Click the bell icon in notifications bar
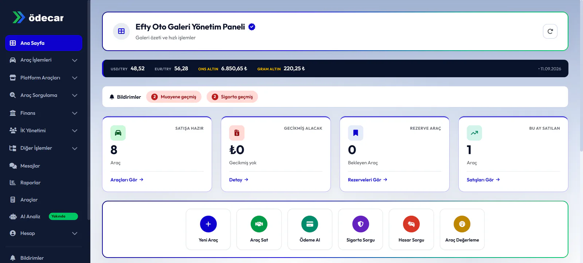The height and width of the screenshot is (263, 583). [x=112, y=97]
